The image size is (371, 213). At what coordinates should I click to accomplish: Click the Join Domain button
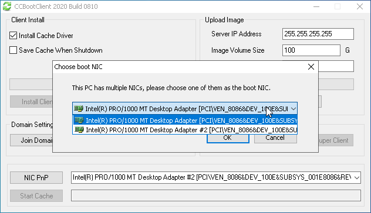pyautogui.click(x=32, y=140)
